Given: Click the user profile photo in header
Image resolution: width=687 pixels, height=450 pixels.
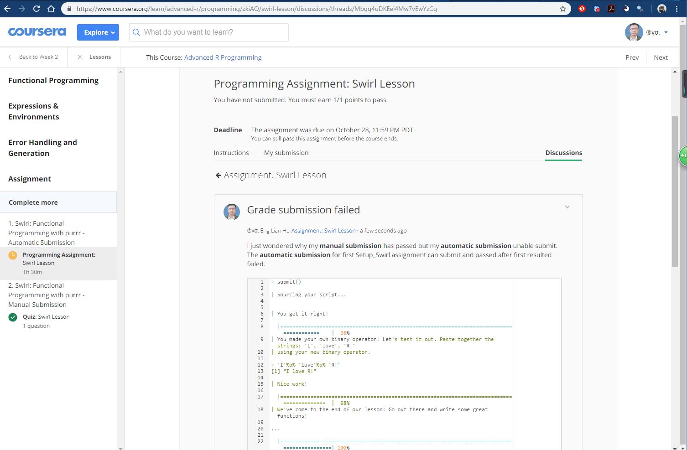Looking at the screenshot, I should point(634,32).
